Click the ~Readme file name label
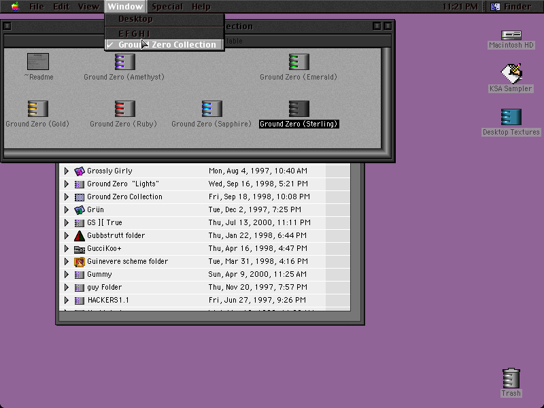Viewport: 544px width, 408px height. tap(39, 77)
